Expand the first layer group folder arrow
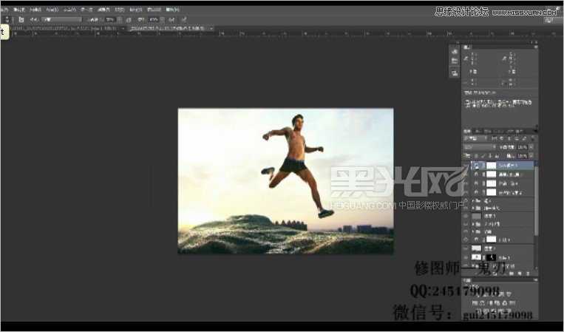 point(473,200)
